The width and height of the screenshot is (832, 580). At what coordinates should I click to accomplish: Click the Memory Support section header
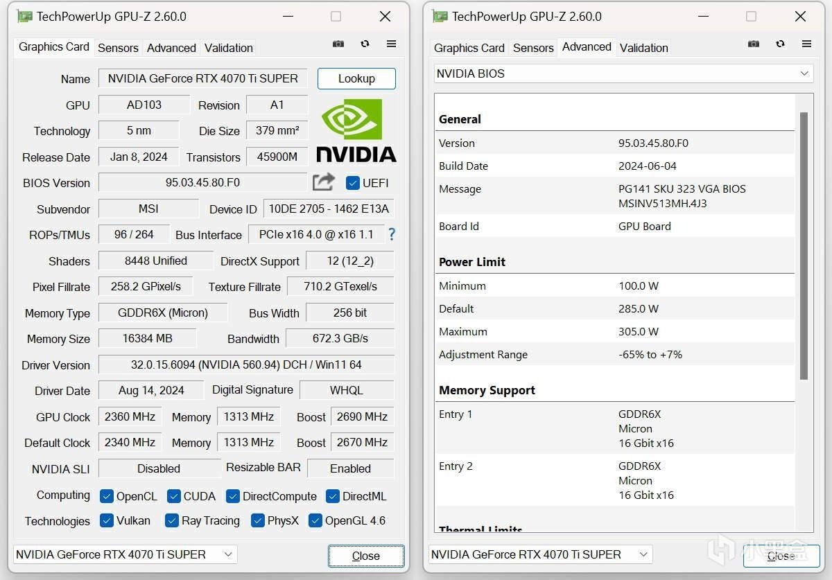[487, 390]
